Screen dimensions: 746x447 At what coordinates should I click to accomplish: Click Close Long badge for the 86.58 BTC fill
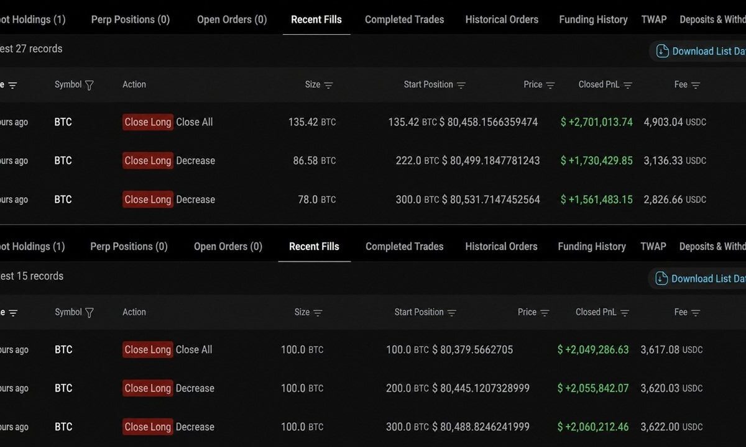click(148, 161)
